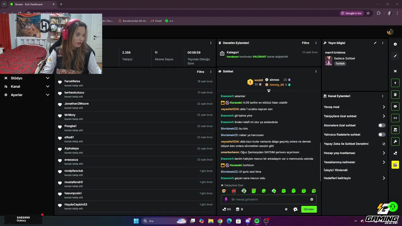The height and width of the screenshot is (226, 402).
Task: Open stats panel three-dot menu
Action: point(211,43)
